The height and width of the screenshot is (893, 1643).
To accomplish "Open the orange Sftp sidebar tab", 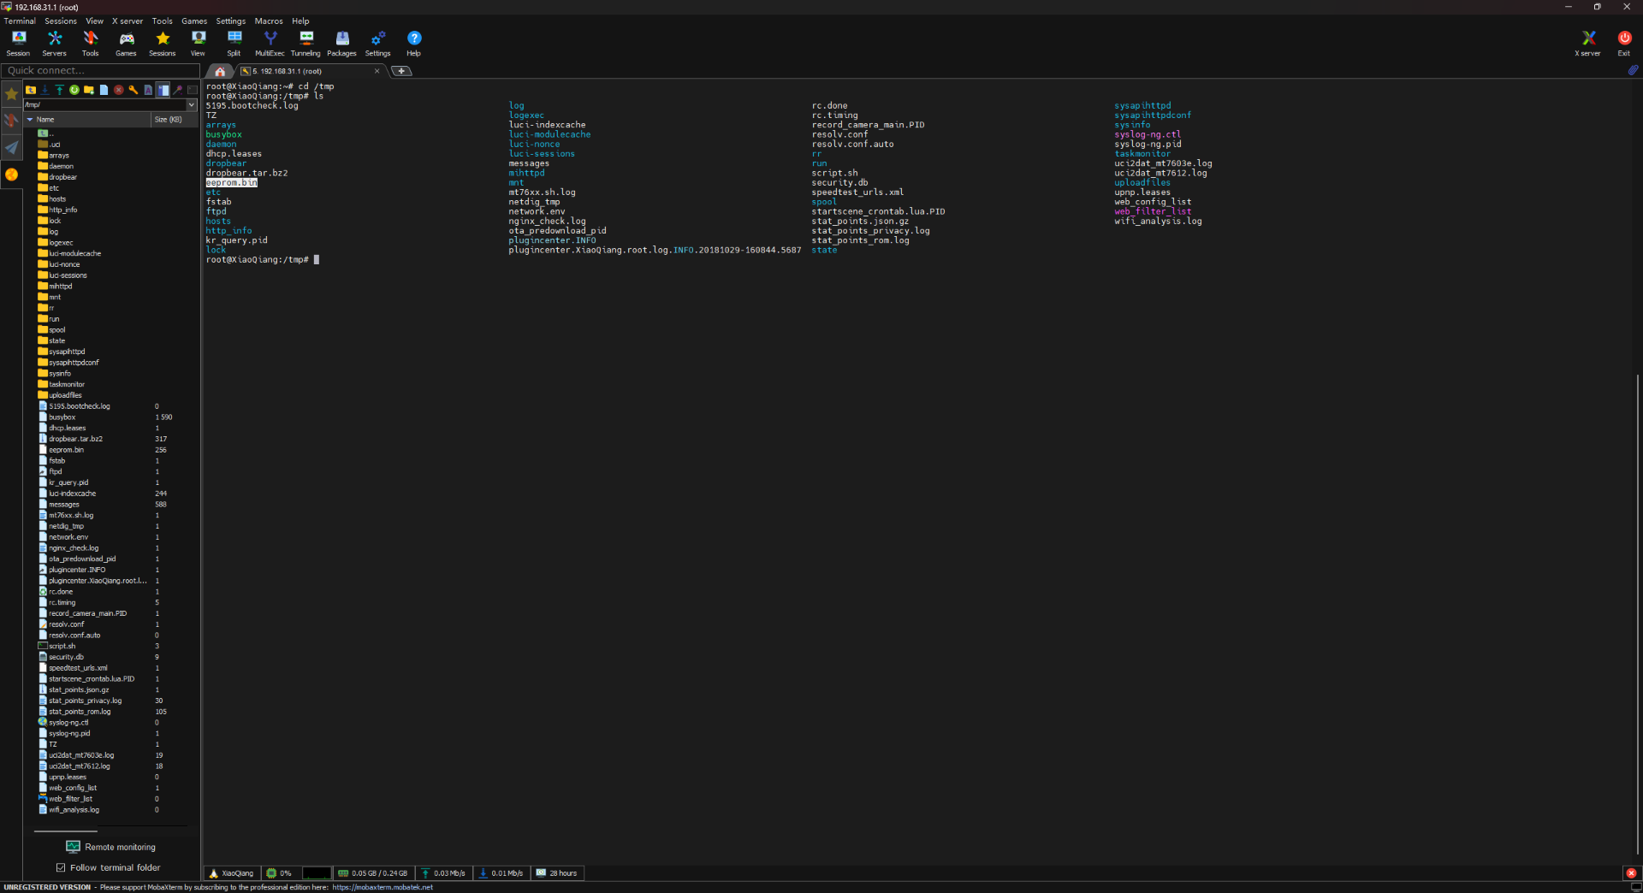I will [11, 174].
